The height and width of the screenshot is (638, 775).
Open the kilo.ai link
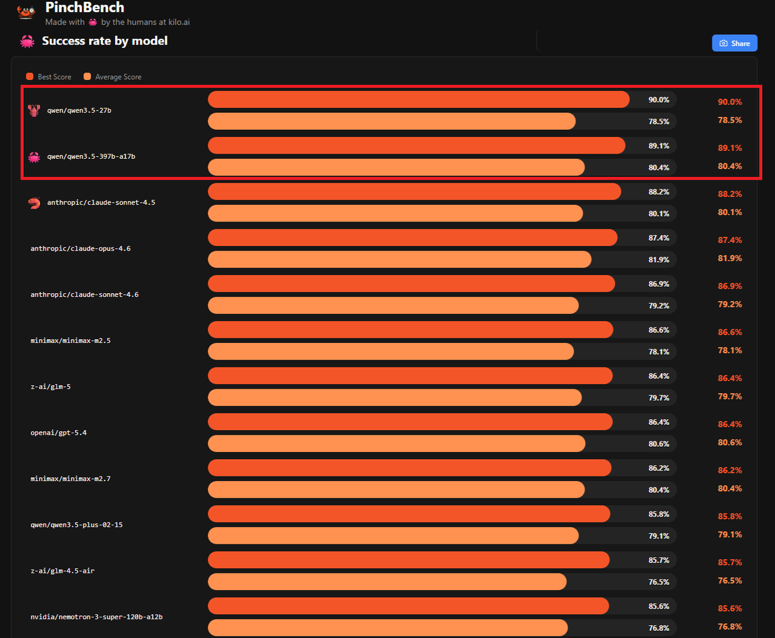point(178,22)
